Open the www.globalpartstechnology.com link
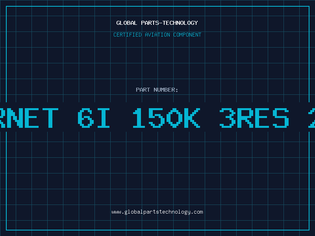 pyautogui.click(x=157, y=212)
